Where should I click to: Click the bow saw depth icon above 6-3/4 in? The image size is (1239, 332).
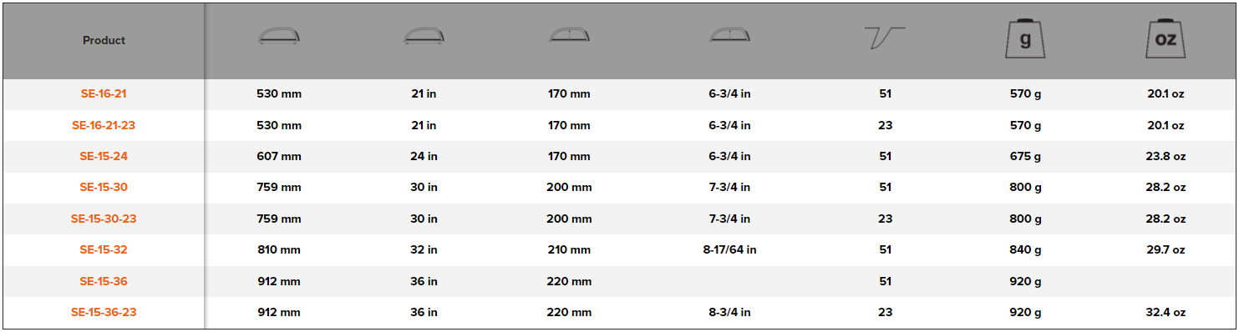pyautogui.click(x=729, y=35)
